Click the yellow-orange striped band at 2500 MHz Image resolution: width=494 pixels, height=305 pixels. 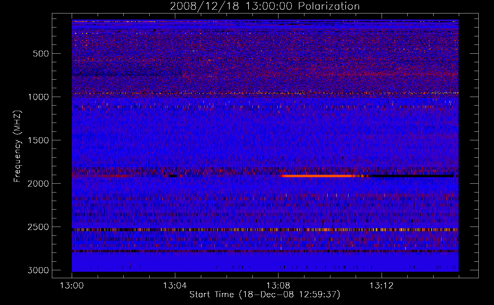[x=265, y=229]
